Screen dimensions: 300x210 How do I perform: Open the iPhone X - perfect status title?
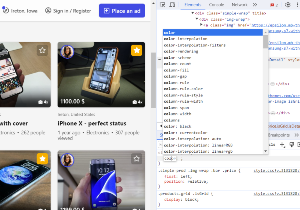tap(92, 123)
